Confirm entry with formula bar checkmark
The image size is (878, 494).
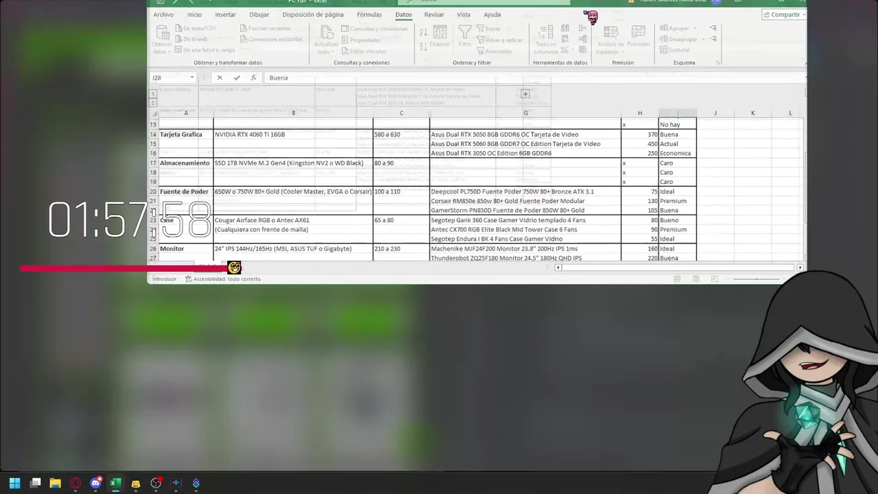[237, 78]
